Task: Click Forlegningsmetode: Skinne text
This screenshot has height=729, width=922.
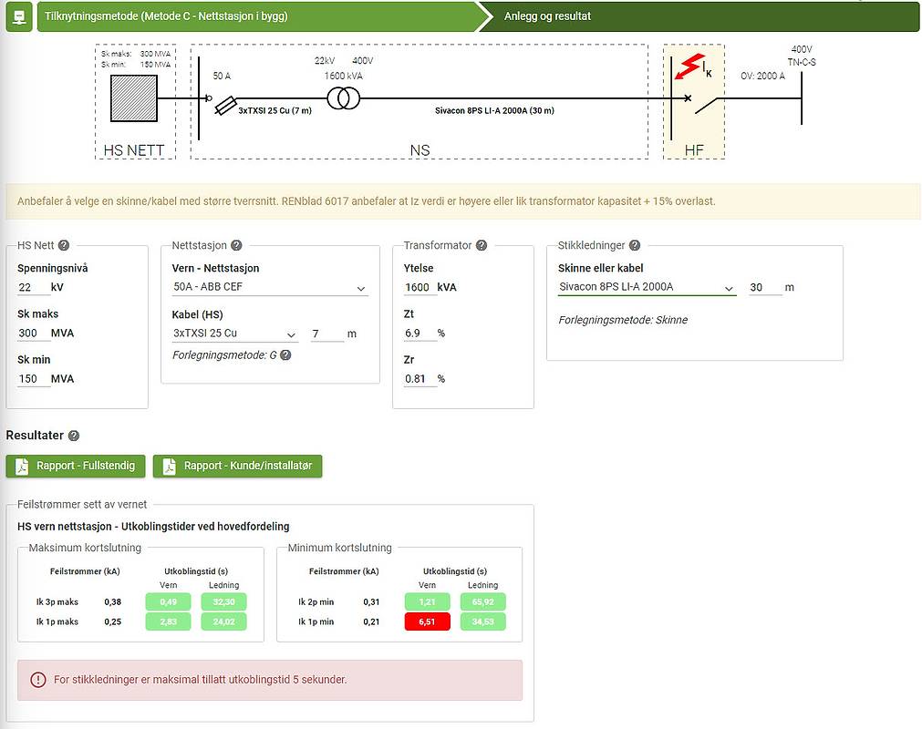Action: pos(623,320)
